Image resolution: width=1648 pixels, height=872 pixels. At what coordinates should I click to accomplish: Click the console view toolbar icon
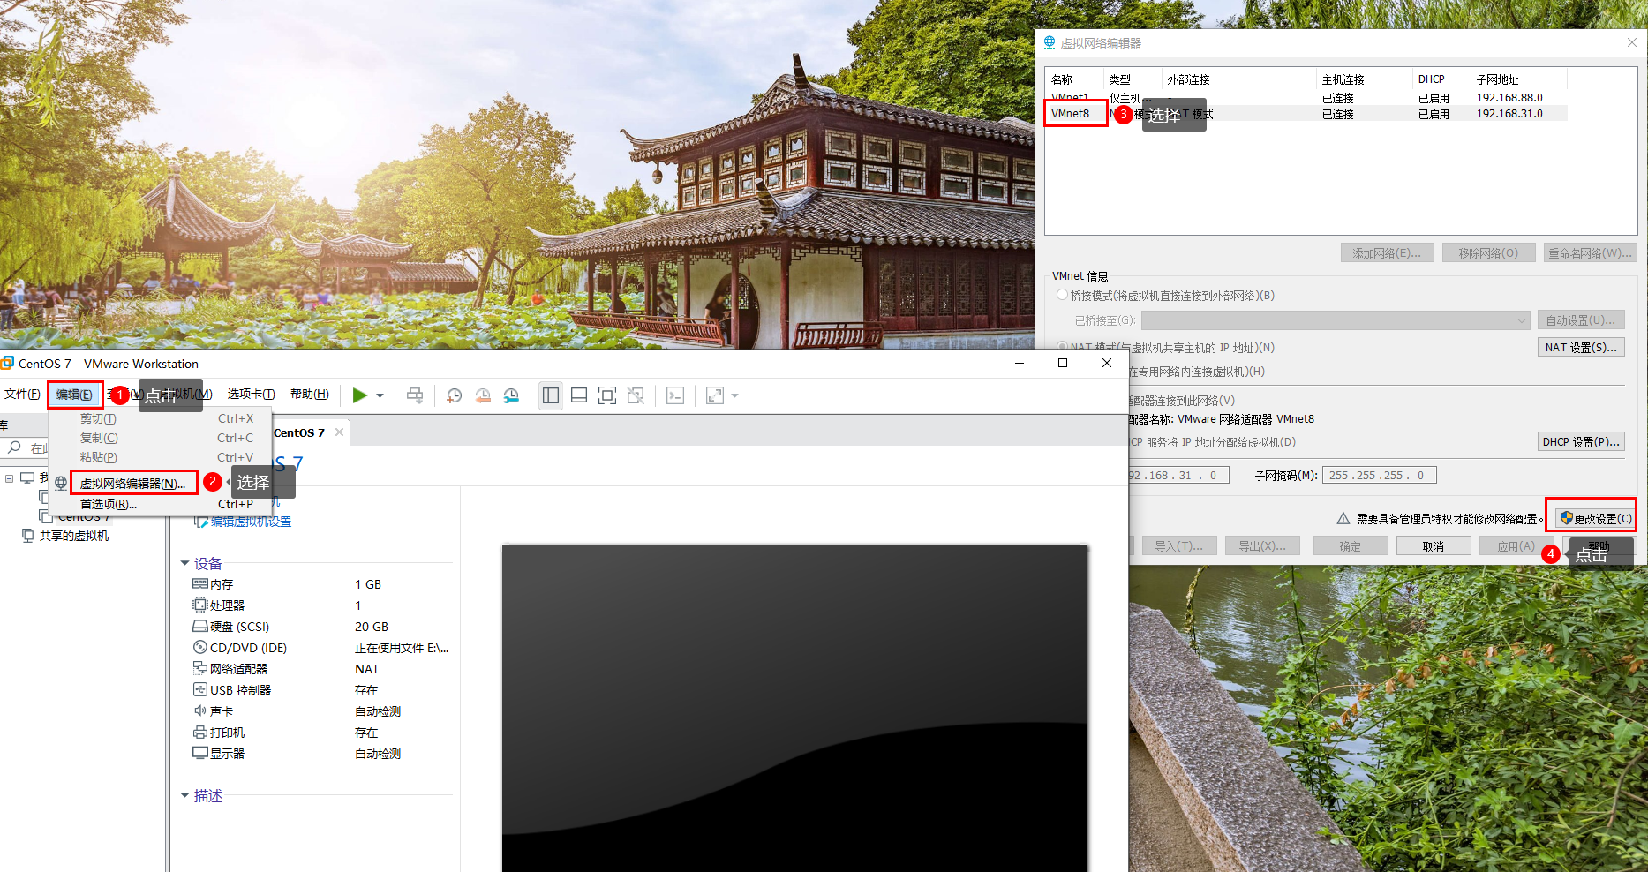pos(675,395)
